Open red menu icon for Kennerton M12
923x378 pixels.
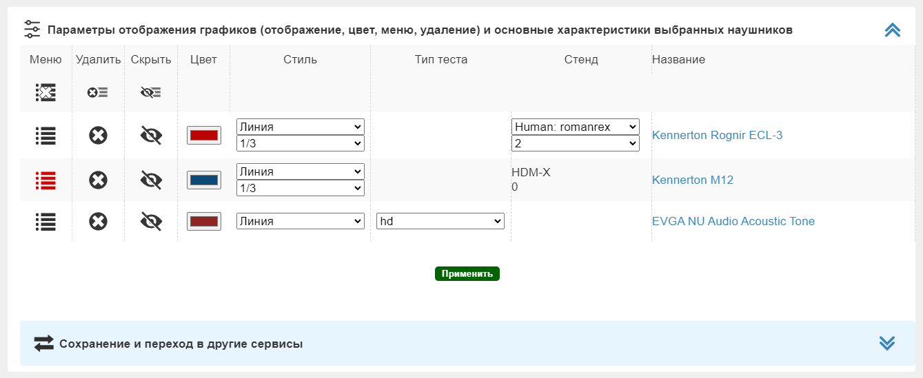45,180
